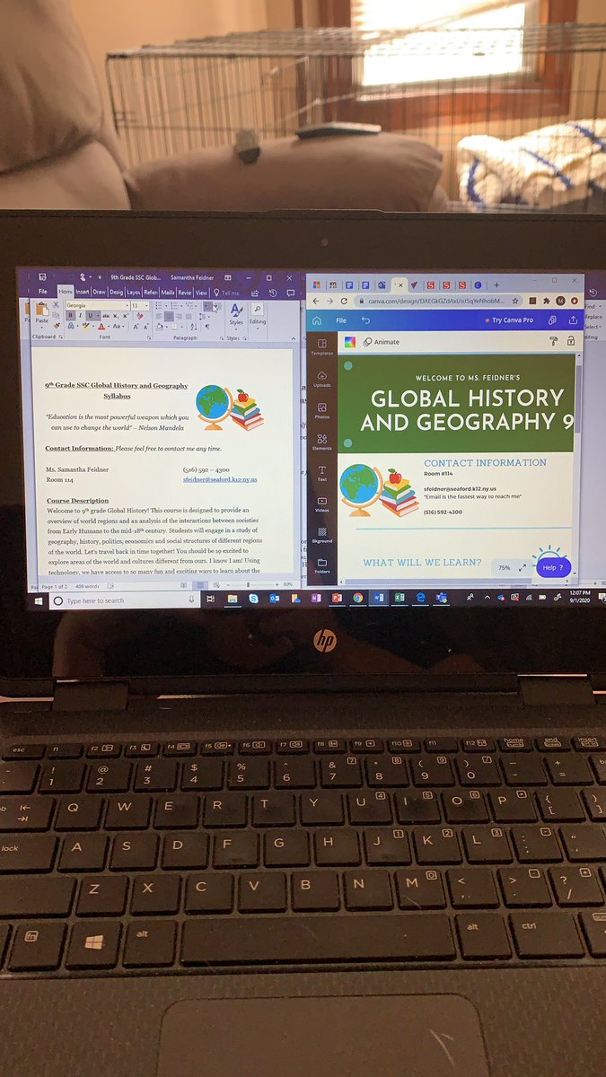Click Canva Help button
The height and width of the screenshot is (1077, 606).
pos(552,567)
